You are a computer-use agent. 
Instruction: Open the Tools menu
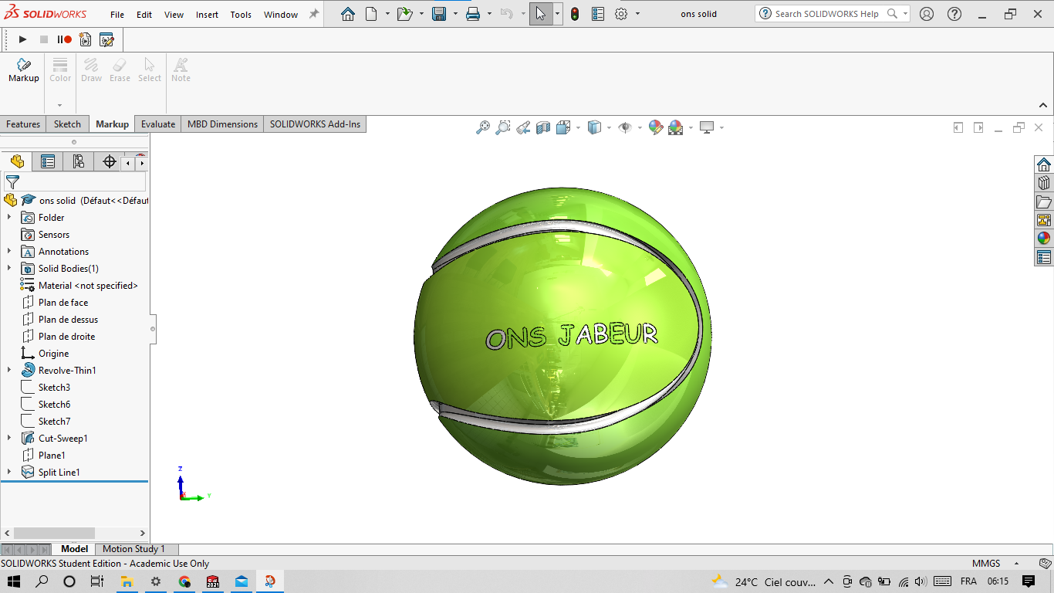point(241,15)
